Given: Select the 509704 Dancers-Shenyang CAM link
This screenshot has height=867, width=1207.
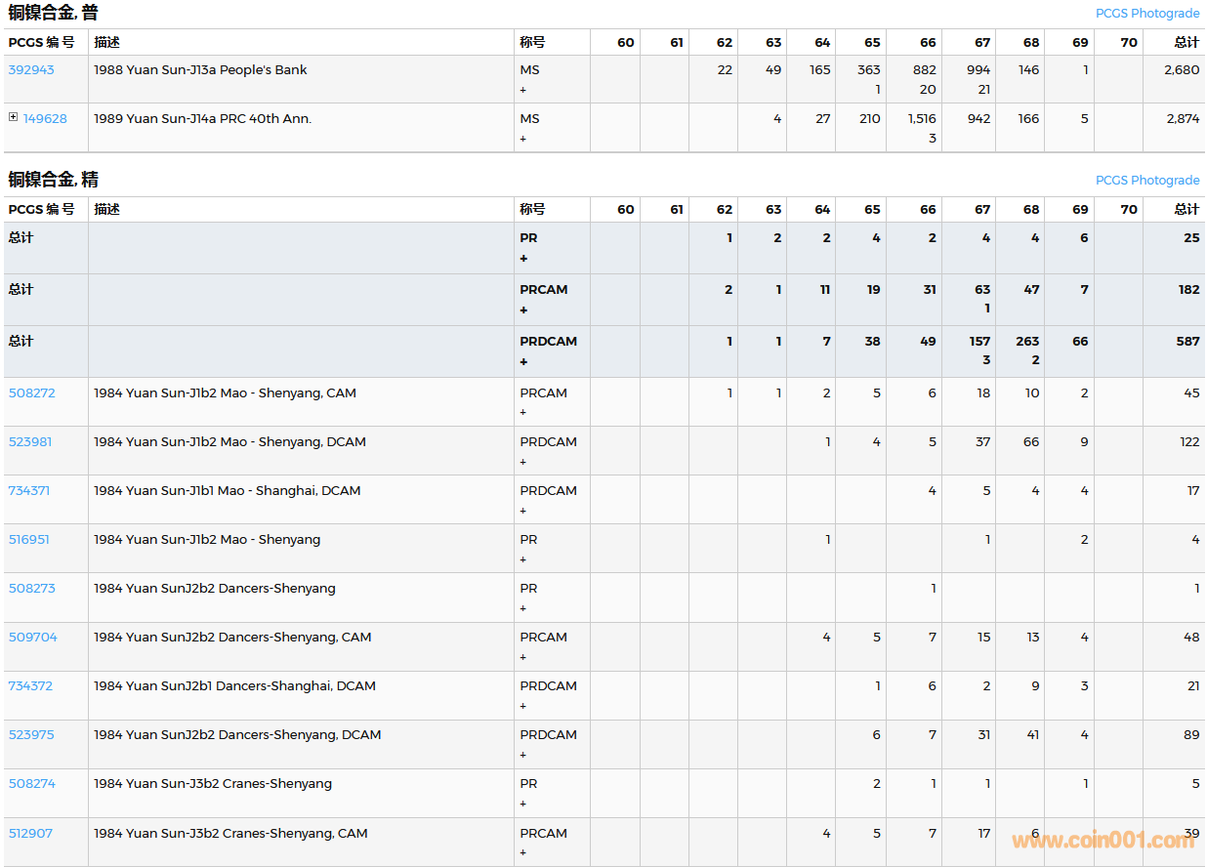Looking at the screenshot, I should (33, 638).
